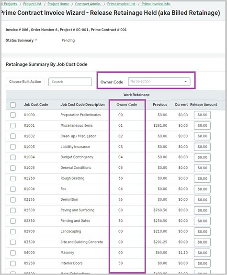This screenshot has height=275, width=227.
Task: Sort by the Job Cost Code column header
Action: pyautogui.click(x=36, y=105)
